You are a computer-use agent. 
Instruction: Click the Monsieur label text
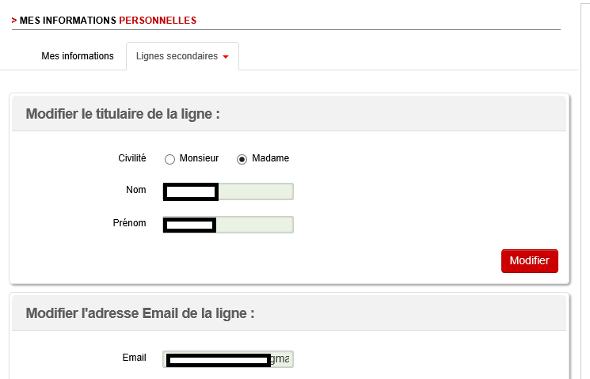[x=199, y=158]
